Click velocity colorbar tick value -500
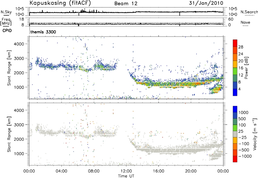 click(x=244, y=150)
